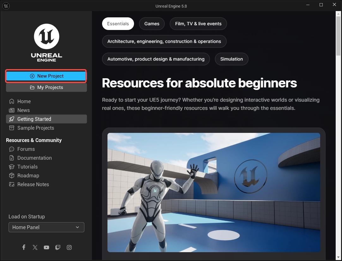Open the Release Notes
Screen dimensions: 342x261
46,184
